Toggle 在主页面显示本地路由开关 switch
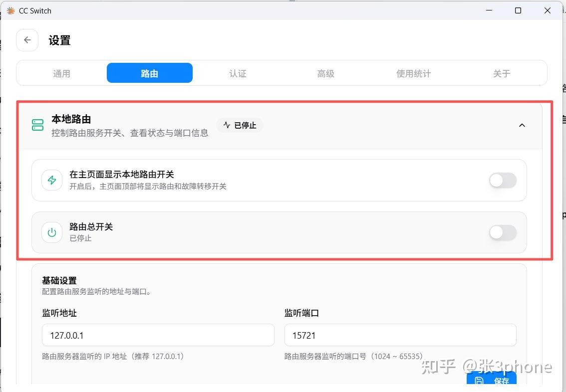 (503, 181)
